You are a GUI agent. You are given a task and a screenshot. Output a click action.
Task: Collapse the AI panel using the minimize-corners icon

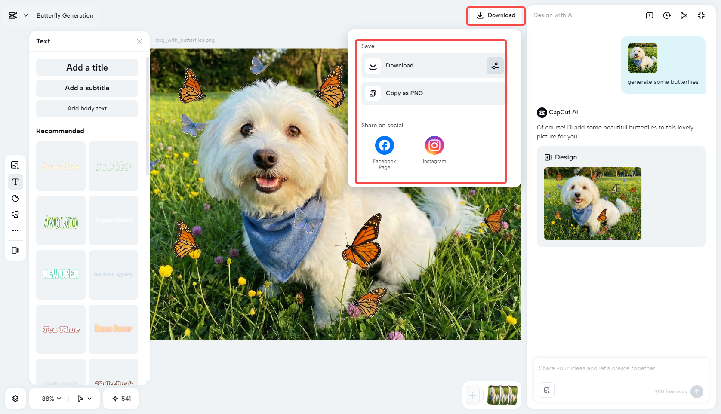701,15
